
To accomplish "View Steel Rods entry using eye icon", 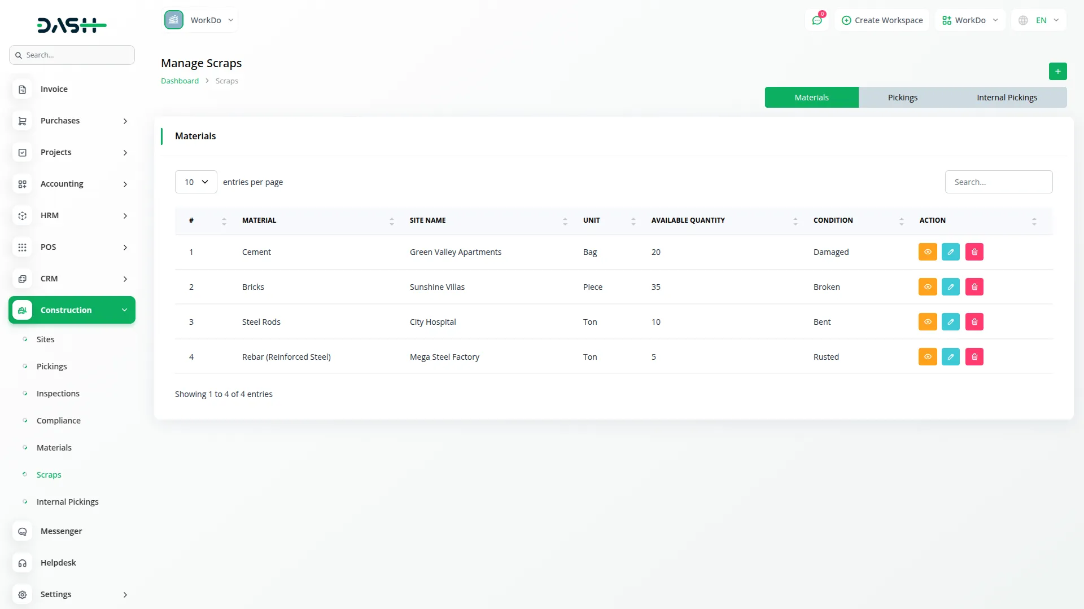I will point(928,322).
